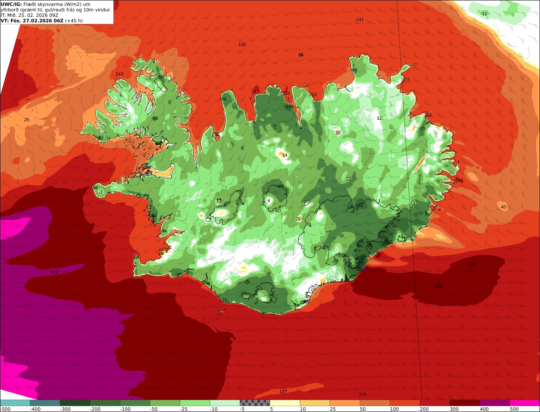540x412 pixels.
Task: Select the legend swatch between -100 and -50
Action: (135, 403)
